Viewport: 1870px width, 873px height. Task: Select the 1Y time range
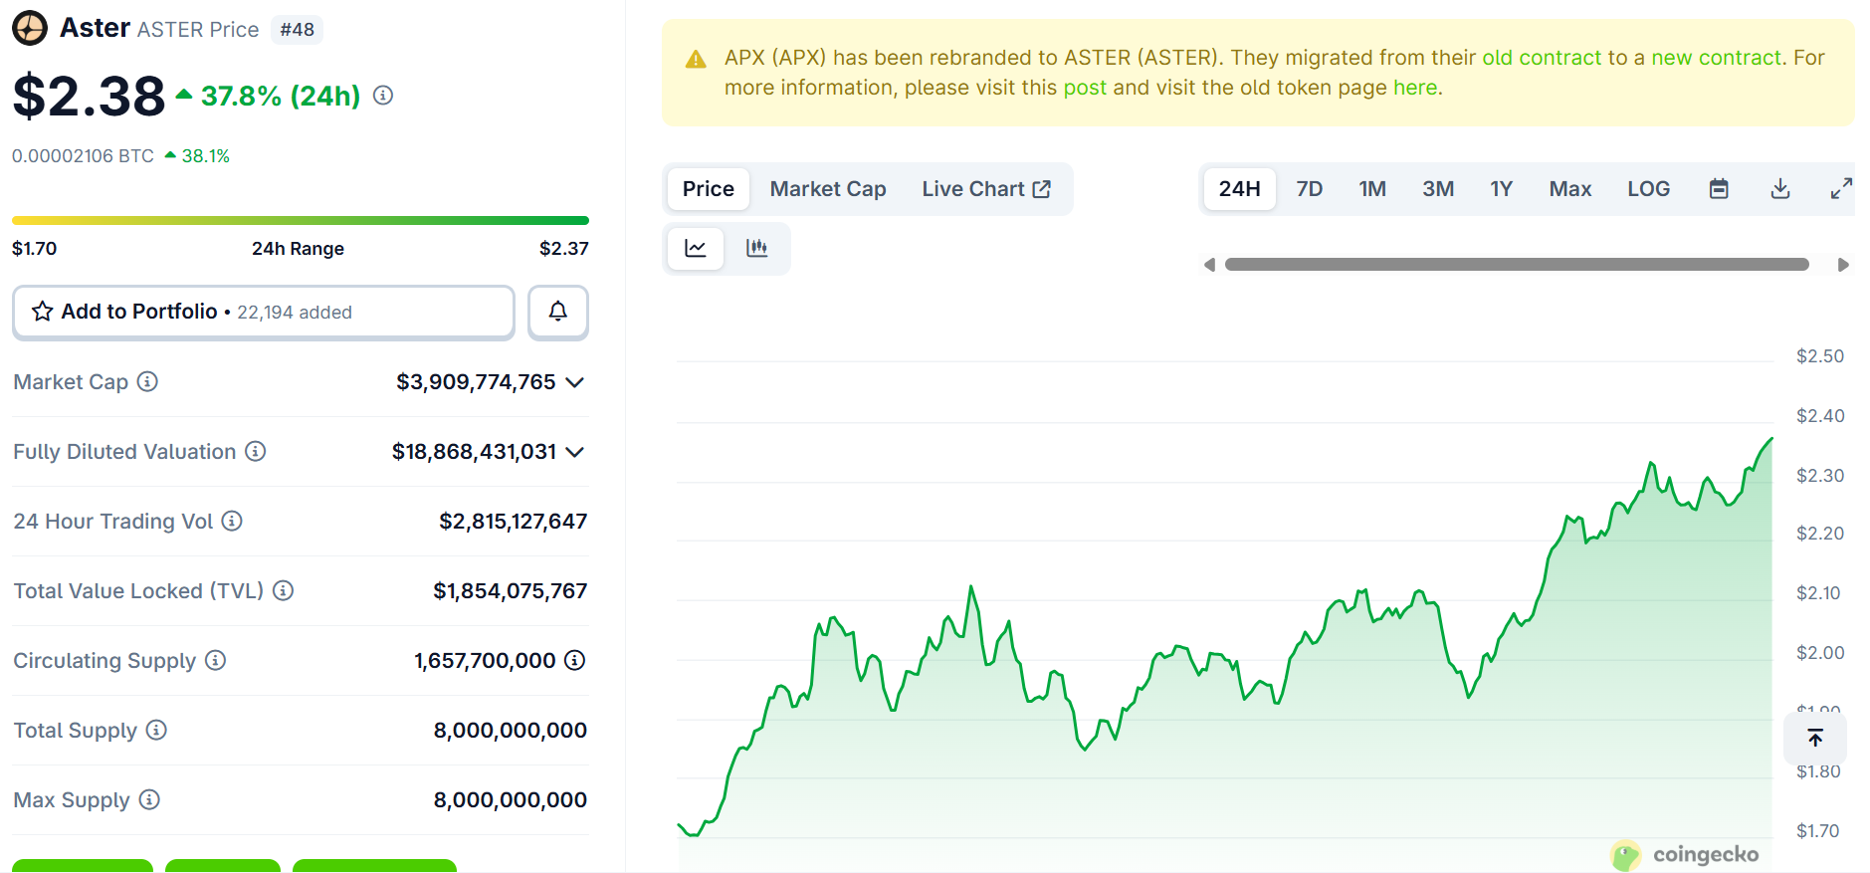[x=1502, y=189]
